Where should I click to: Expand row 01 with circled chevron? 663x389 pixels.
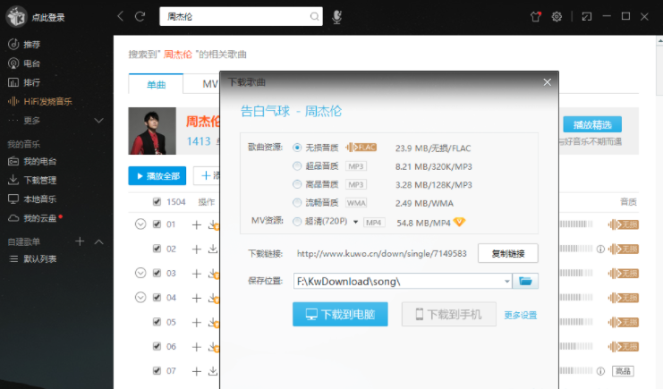[140, 224]
